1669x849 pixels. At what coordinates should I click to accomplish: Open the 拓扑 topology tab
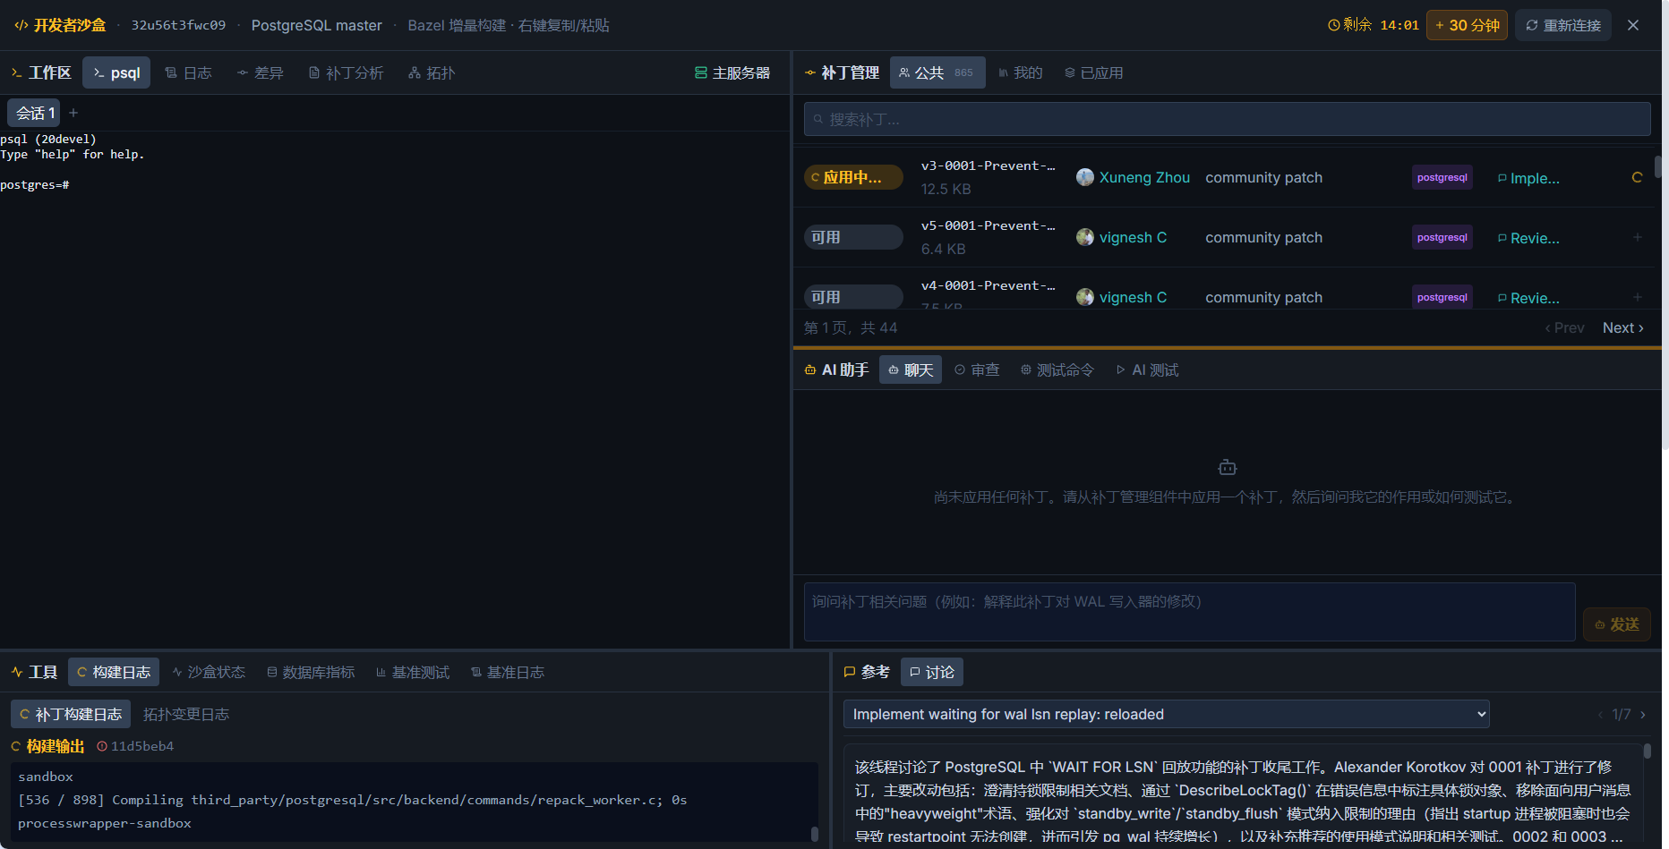point(432,72)
